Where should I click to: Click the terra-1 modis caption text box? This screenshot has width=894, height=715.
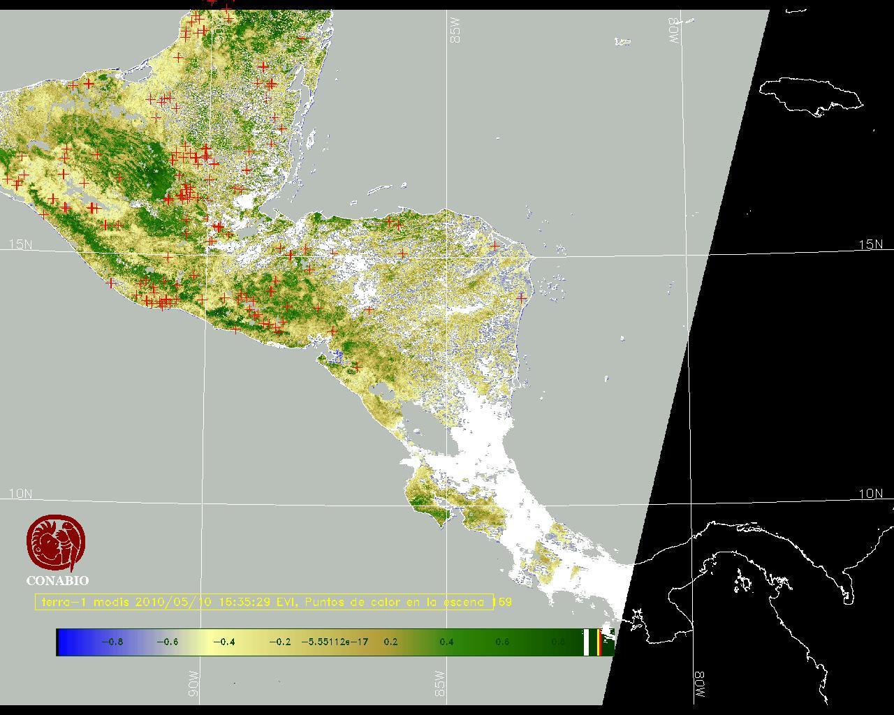265,602
